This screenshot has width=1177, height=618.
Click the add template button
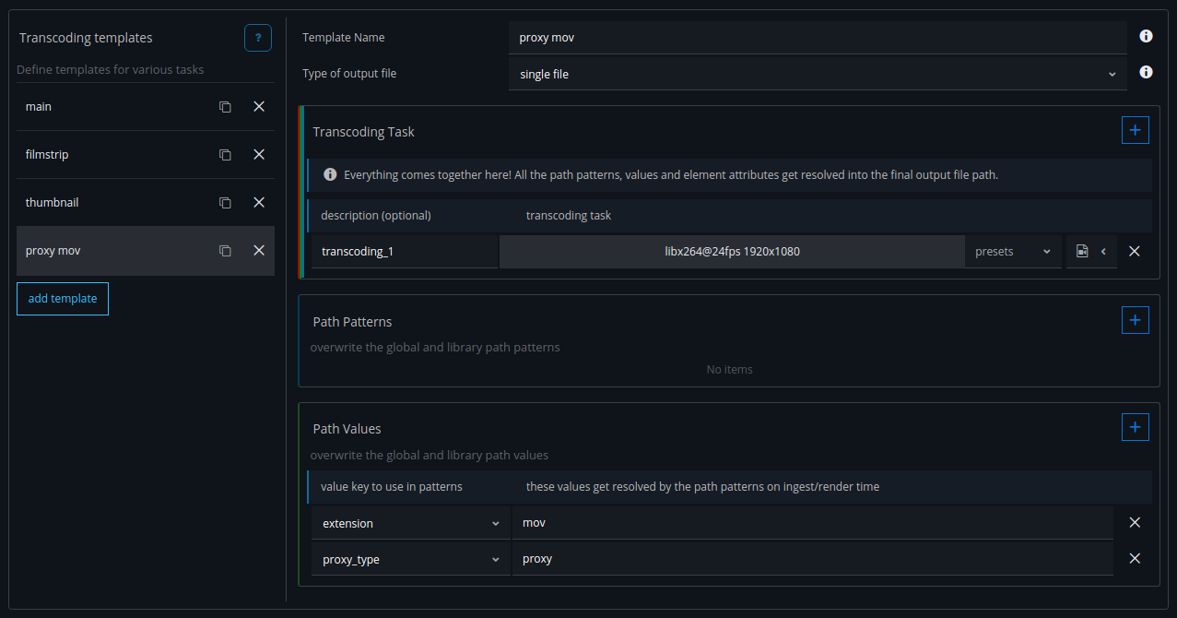click(x=63, y=299)
